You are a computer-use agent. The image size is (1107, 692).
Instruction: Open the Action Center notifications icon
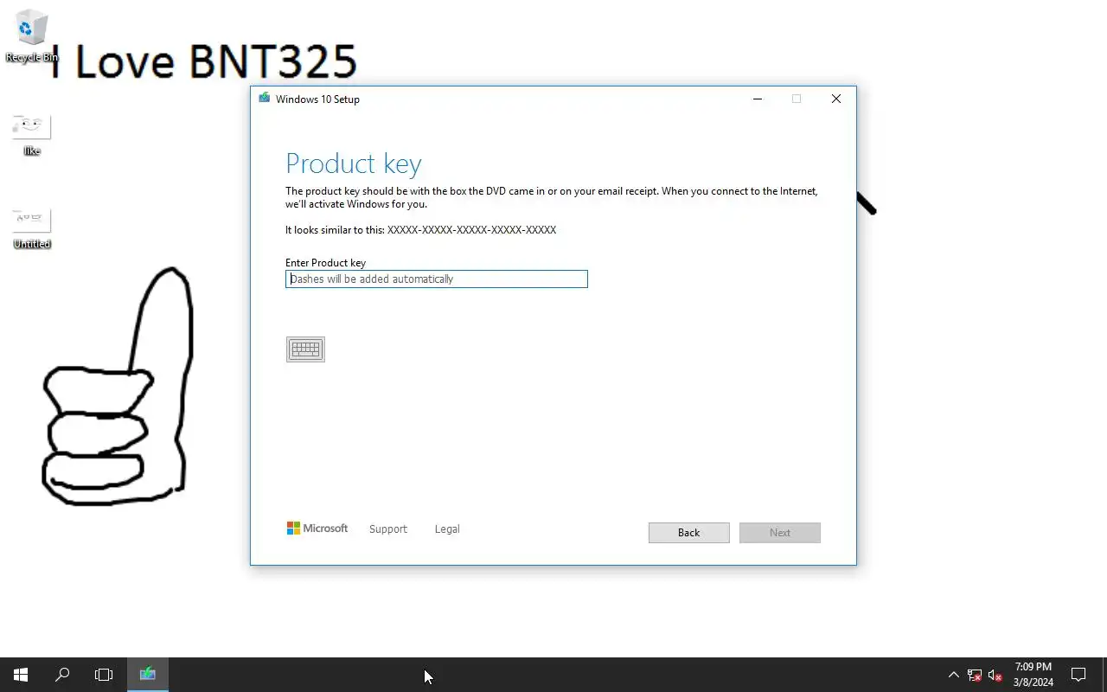pos(1078,675)
